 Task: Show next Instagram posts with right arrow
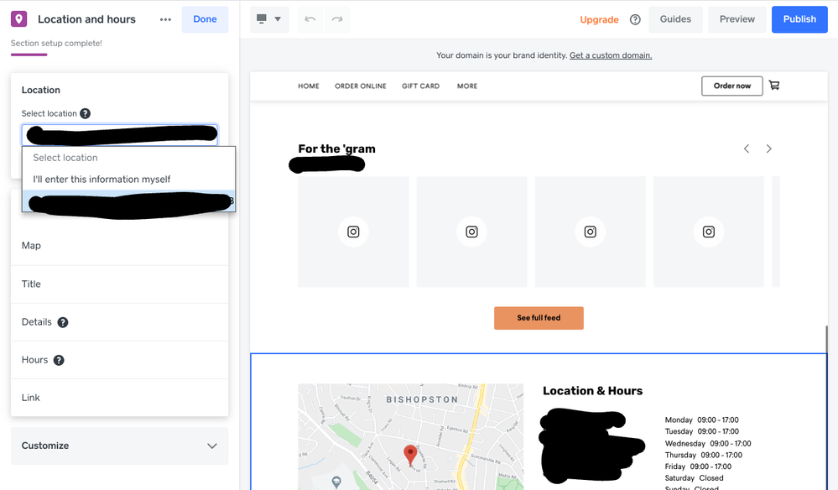point(768,149)
